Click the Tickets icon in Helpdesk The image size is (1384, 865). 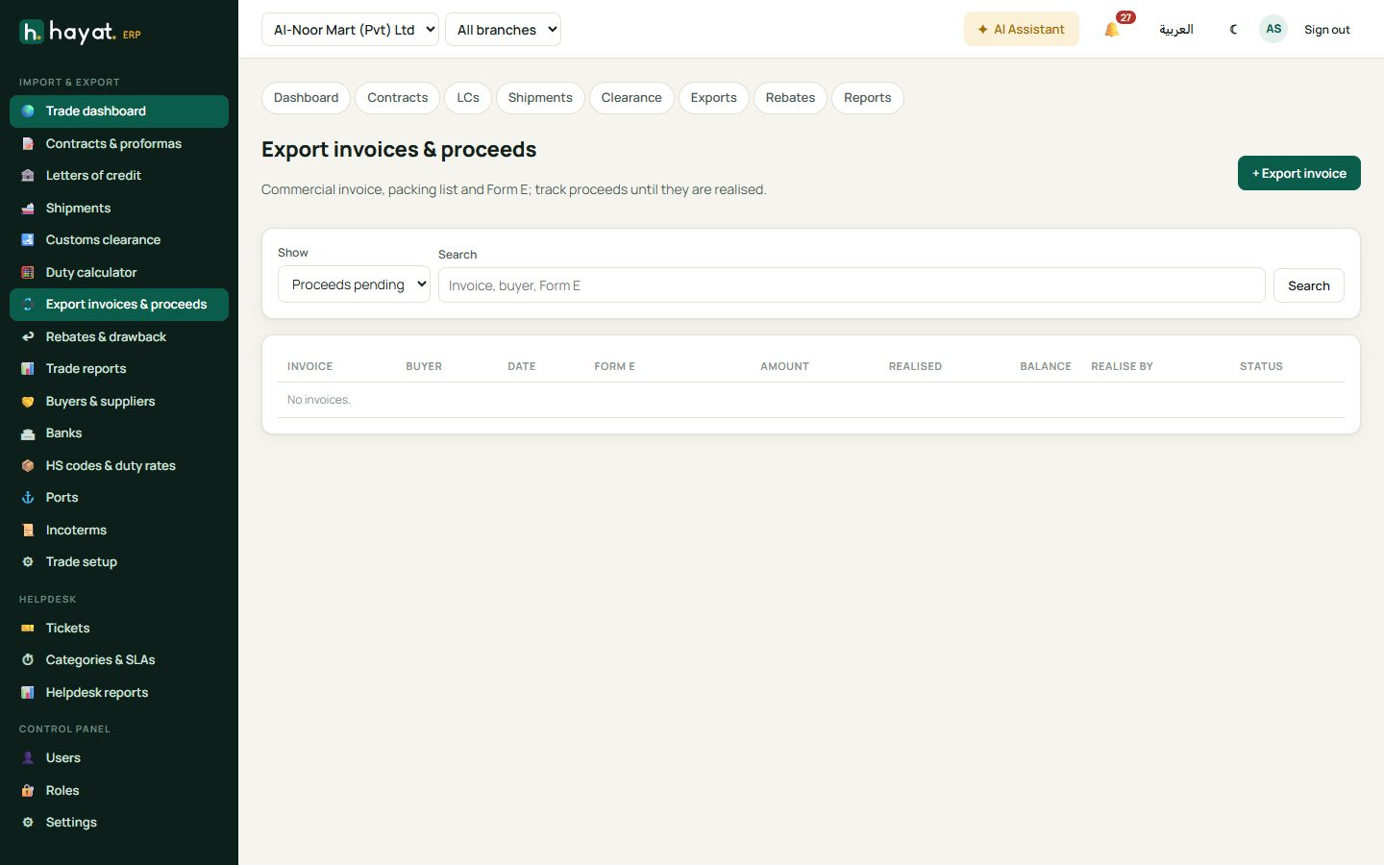coord(28,629)
